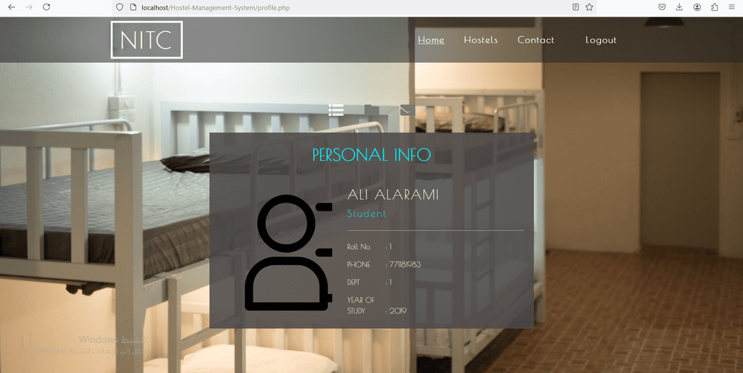Image resolution: width=743 pixels, height=373 pixels.
Task: Click the page info icon in address bar
Action: click(x=134, y=7)
